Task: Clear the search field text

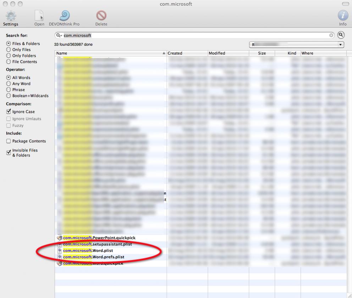Action: click(331, 35)
